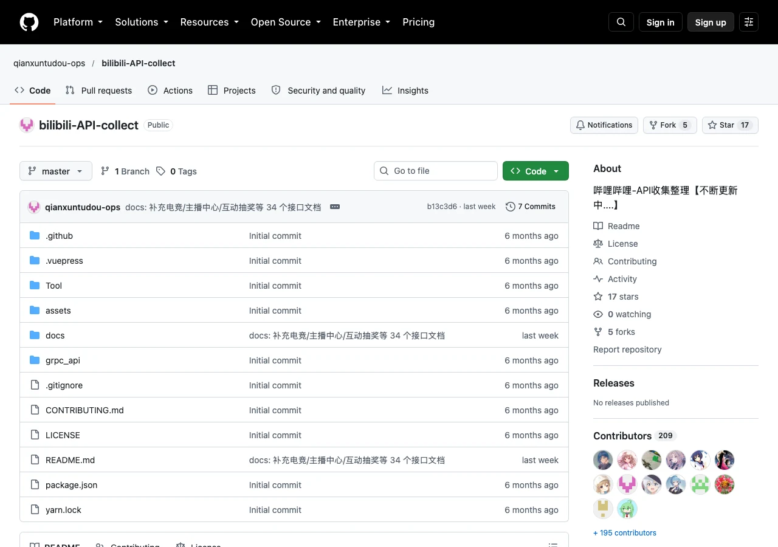
Task: Open the .vuepress folder
Action: pyautogui.click(x=64, y=261)
